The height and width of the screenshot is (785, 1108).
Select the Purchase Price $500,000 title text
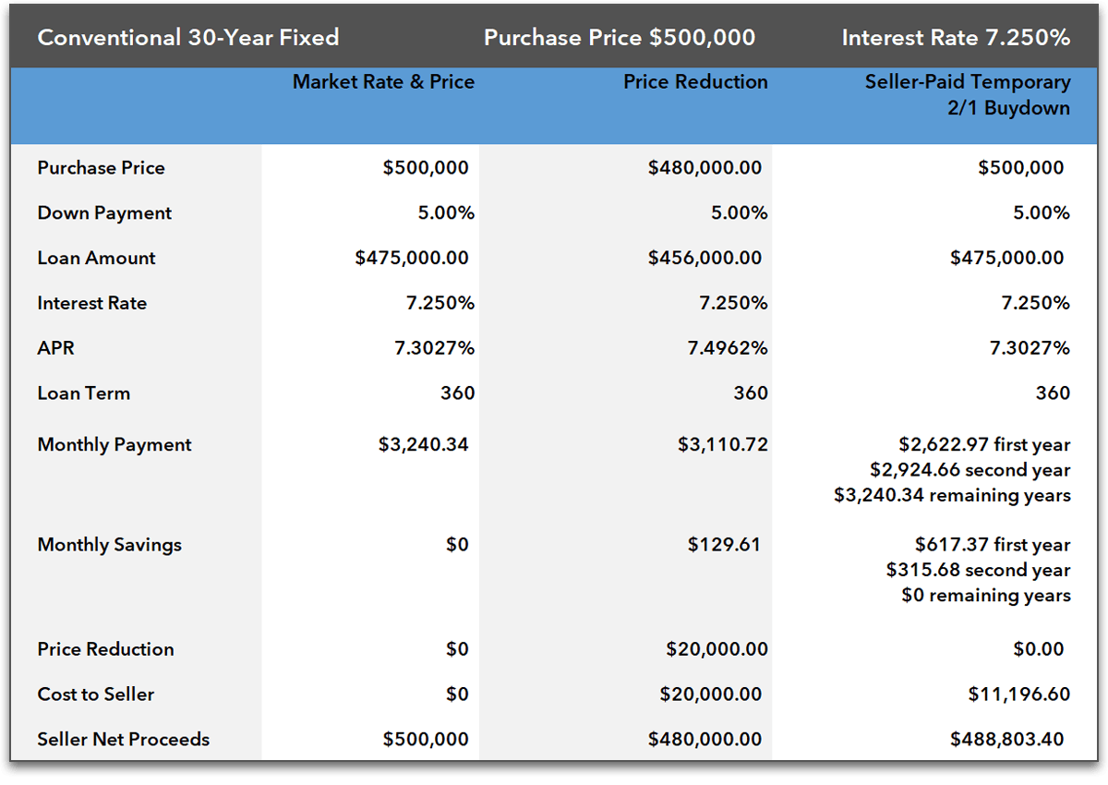point(619,38)
